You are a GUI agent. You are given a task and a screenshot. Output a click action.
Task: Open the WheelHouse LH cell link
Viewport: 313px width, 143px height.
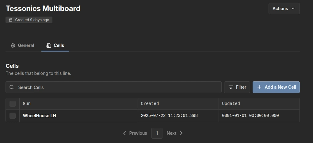pyautogui.click(x=40, y=116)
